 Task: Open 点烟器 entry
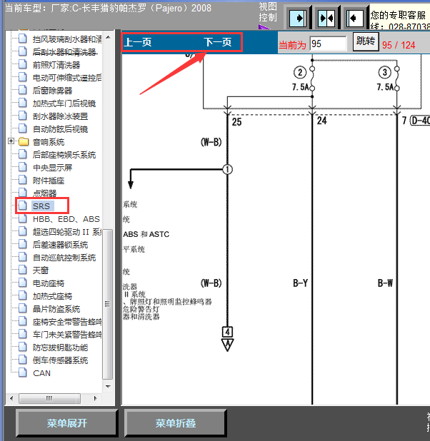coord(44,193)
